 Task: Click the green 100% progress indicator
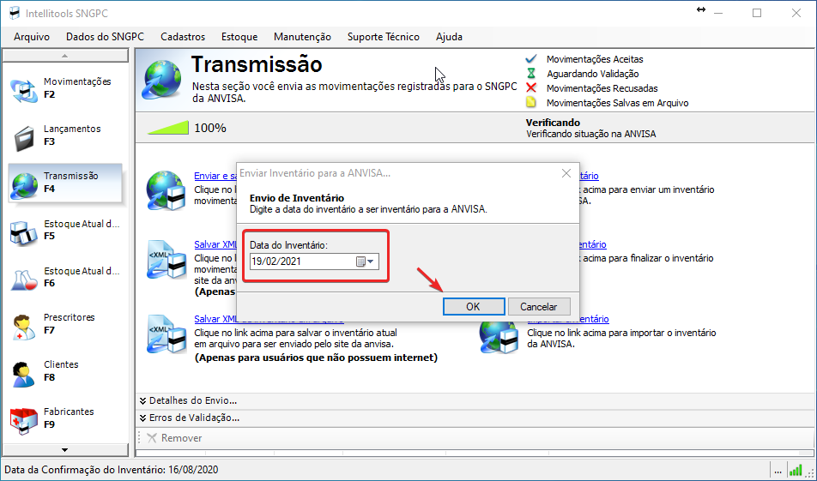[x=168, y=128]
